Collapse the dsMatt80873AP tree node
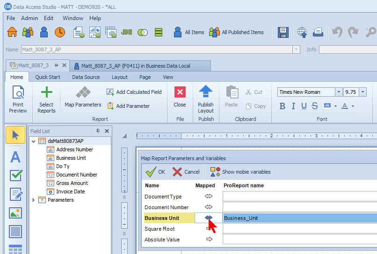Viewport: 377px width, 254px height. 33,141
